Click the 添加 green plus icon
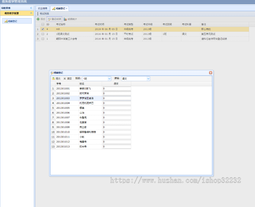Viewport: 255px width, 207px height. tap(38, 19)
